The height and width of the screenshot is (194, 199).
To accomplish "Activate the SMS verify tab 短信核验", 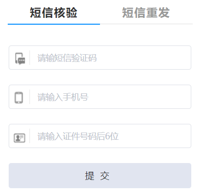I will (54, 13).
